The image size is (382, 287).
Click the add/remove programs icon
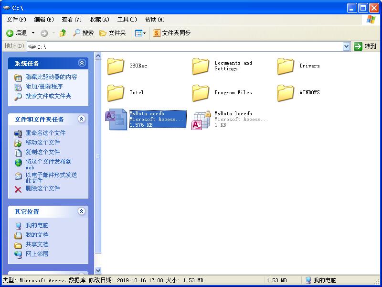coord(18,87)
